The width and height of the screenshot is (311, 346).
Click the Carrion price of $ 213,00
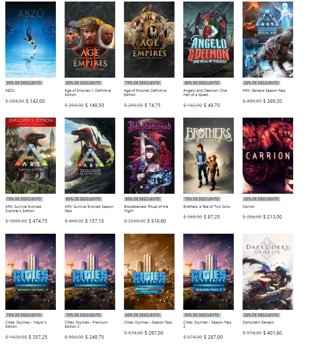pos(273,217)
